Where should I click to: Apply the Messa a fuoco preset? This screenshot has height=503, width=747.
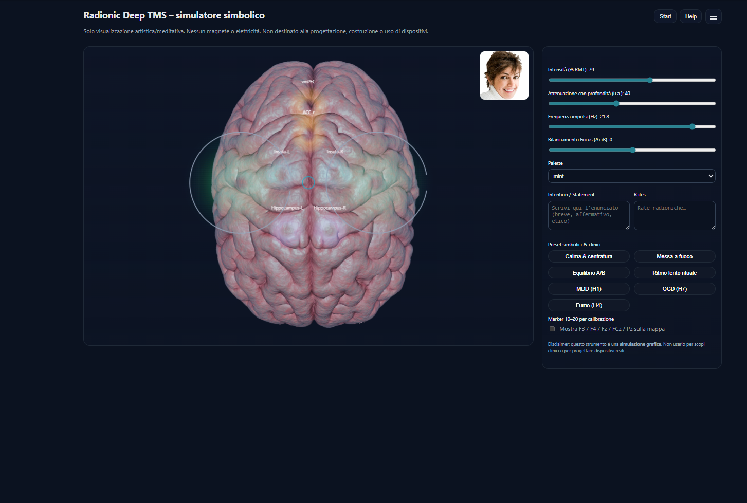675,256
